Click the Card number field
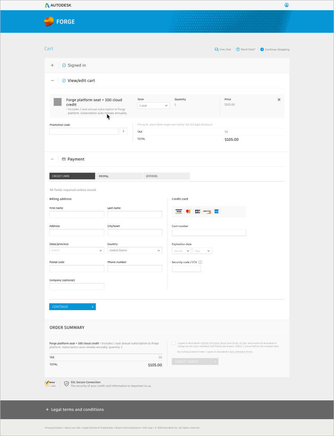The height and width of the screenshot is (436, 334). pyautogui.click(x=209, y=233)
